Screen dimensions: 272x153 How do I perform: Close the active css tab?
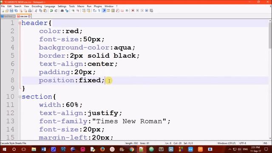pos(29,16)
